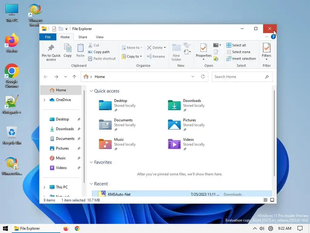This screenshot has width=310, height=233.
Task: Select the Documents folder in Quick access
Action: 117,125
